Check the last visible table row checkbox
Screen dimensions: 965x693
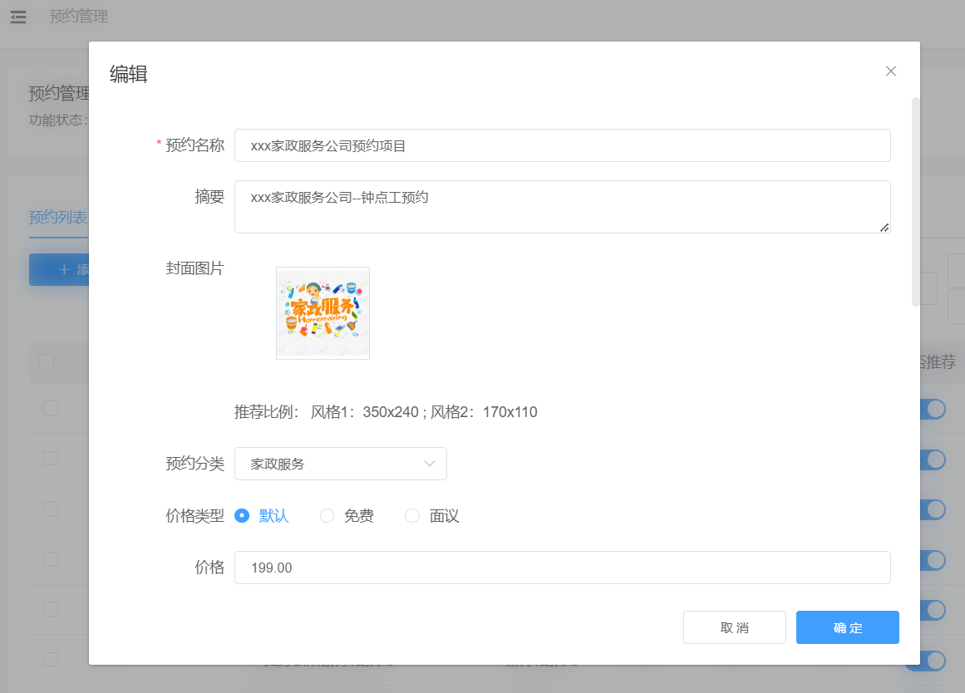click(x=51, y=659)
